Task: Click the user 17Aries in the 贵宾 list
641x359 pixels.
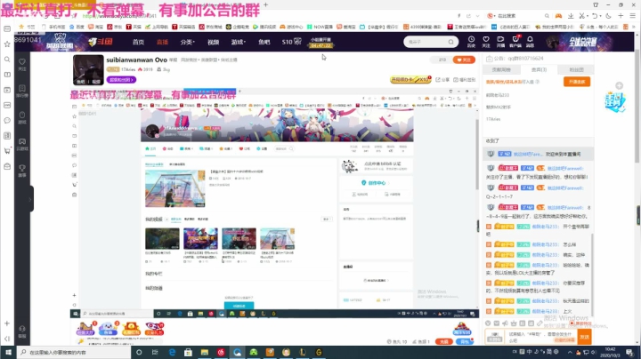Action: tap(493, 119)
